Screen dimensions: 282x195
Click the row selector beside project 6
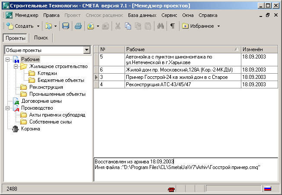point(96,70)
